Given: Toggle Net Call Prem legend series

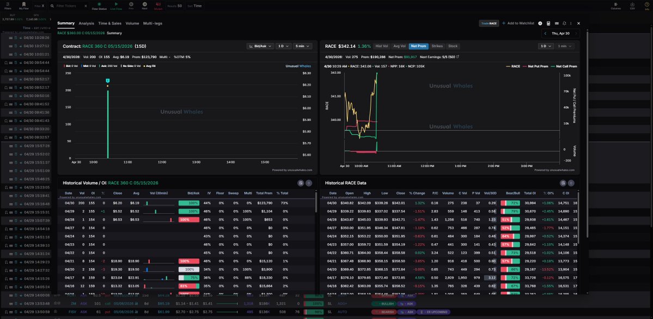Looking at the screenshot, I should click(564, 66).
